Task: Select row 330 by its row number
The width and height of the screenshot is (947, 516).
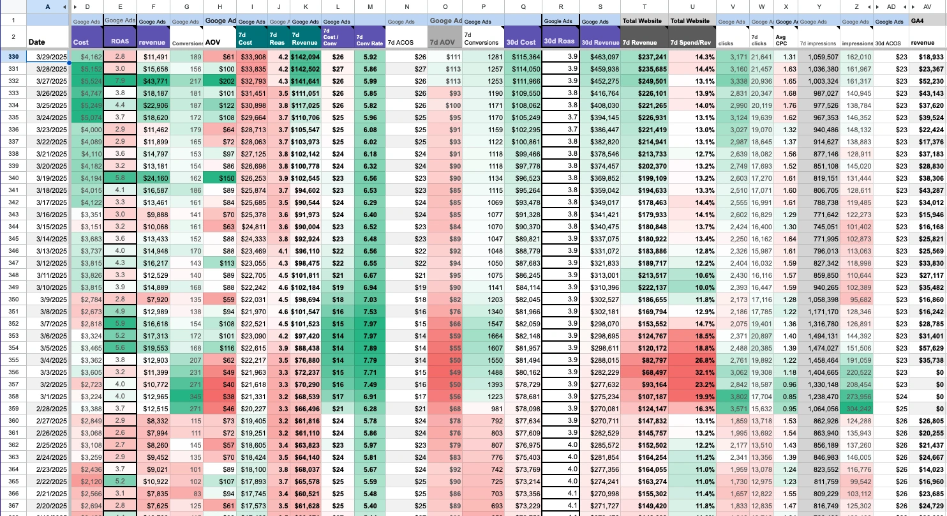Action: [x=13, y=57]
